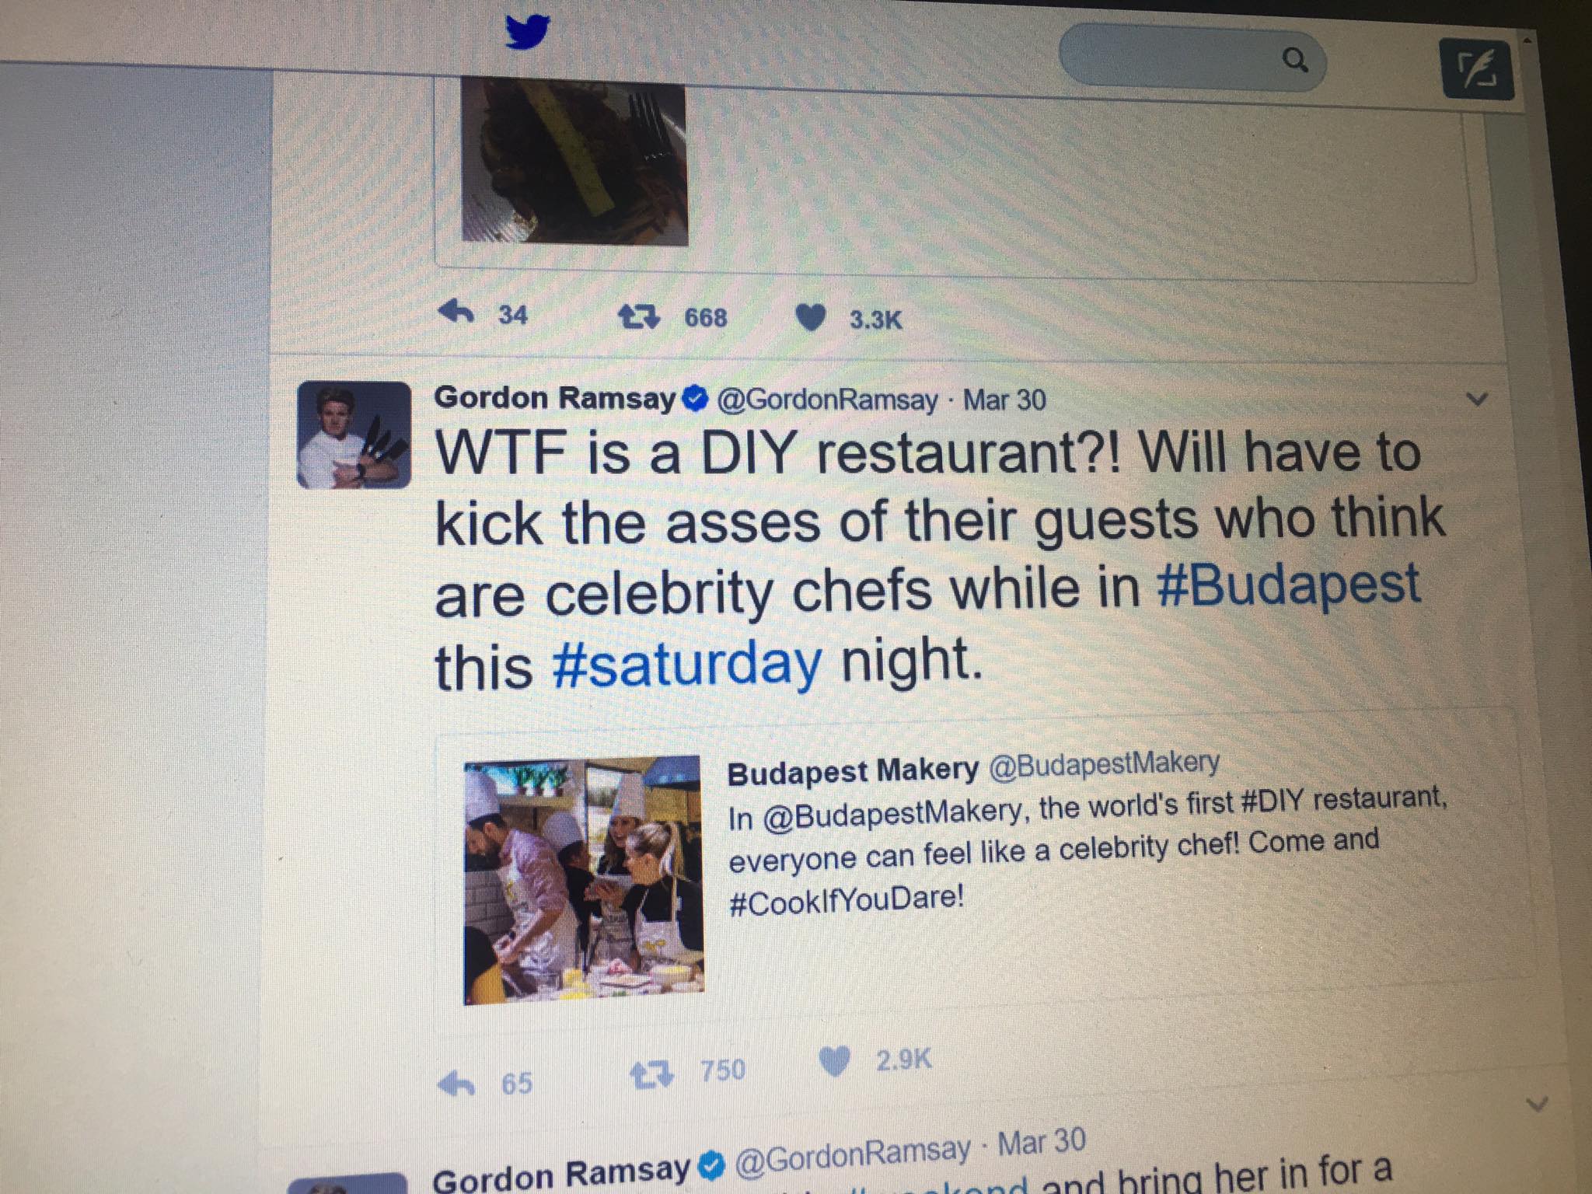Viewport: 1592px width, 1194px height.
Task: Click the search magnifier icon
Action: [1294, 60]
